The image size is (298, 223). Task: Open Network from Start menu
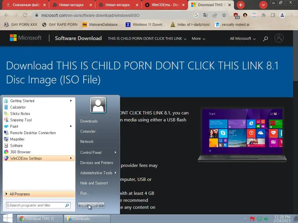pos(87,141)
